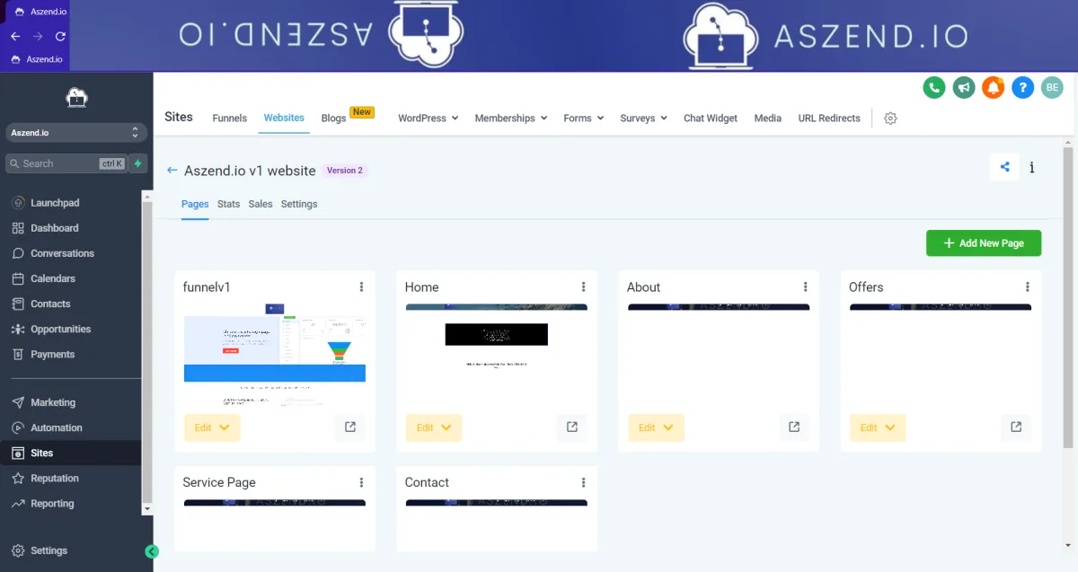Open the Sites settings gear icon
This screenshot has width=1078, height=572.
(x=890, y=119)
